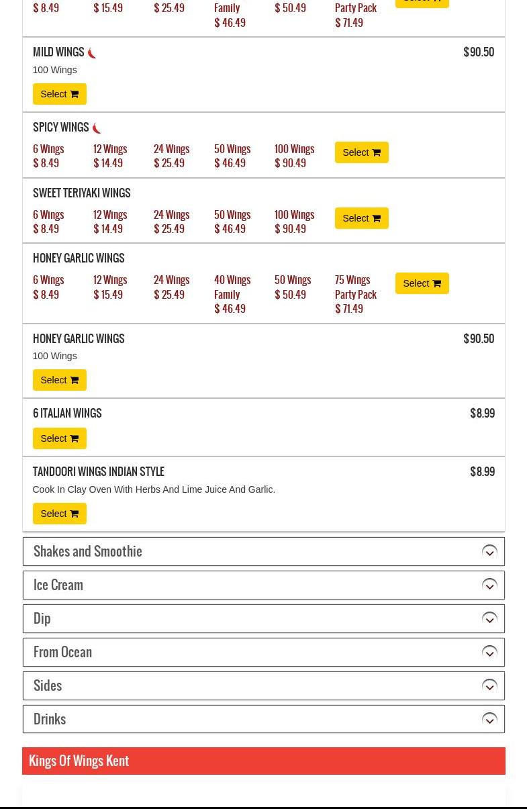
Task: Click chevron icon on Shakes and Smoothie row
Action: [489, 552]
